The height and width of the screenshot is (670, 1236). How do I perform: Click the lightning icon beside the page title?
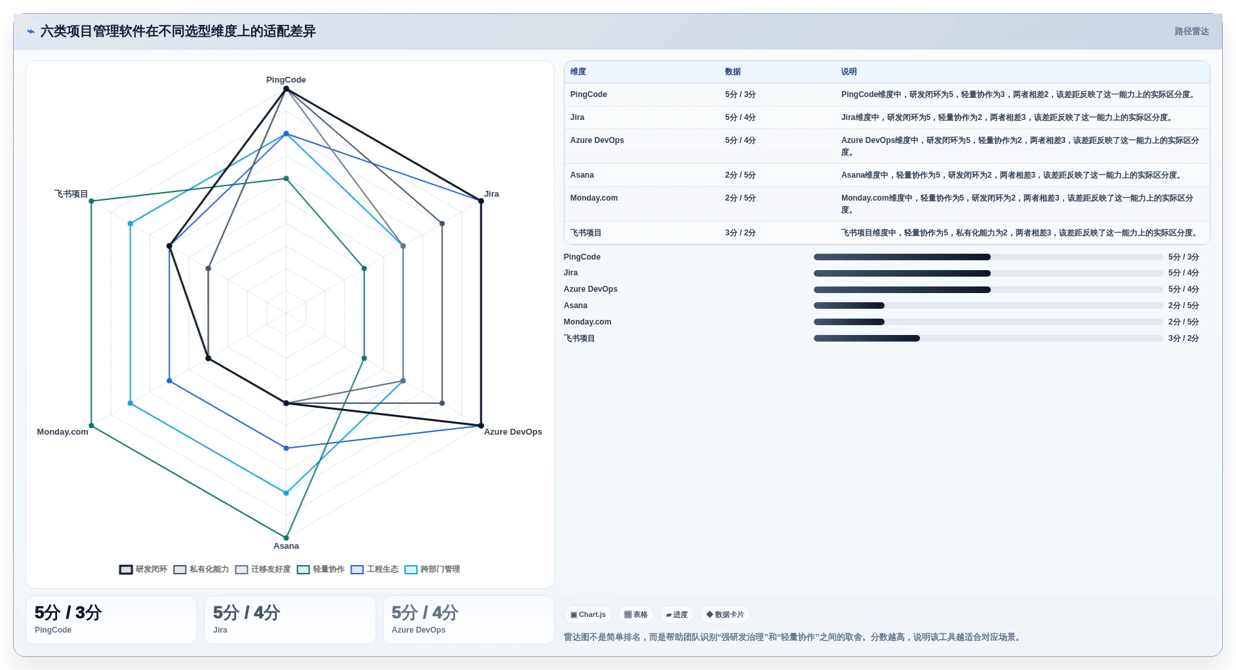30,31
